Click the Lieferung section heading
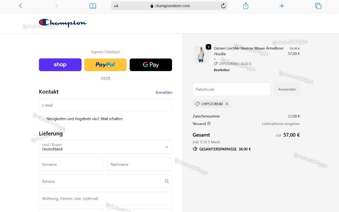The width and height of the screenshot is (339, 212). 51,134
